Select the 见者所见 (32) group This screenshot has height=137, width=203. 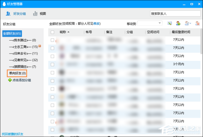tap(23, 60)
